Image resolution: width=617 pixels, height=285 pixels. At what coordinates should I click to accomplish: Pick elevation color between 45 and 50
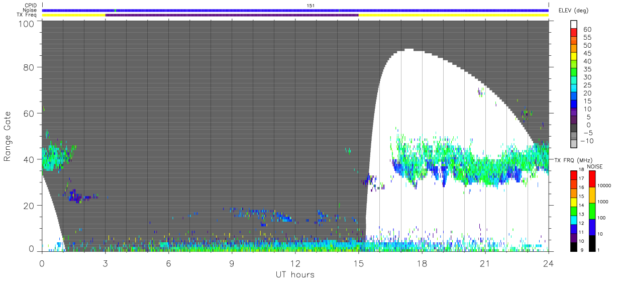pos(574,49)
